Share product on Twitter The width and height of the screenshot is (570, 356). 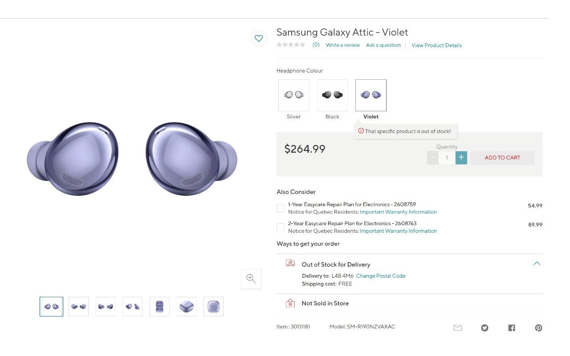point(484,328)
